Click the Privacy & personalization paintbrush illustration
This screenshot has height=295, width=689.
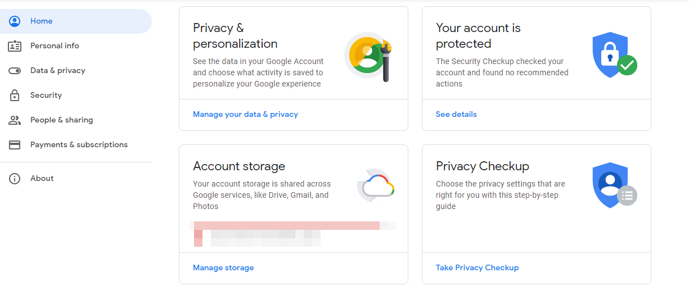tap(368, 56)
